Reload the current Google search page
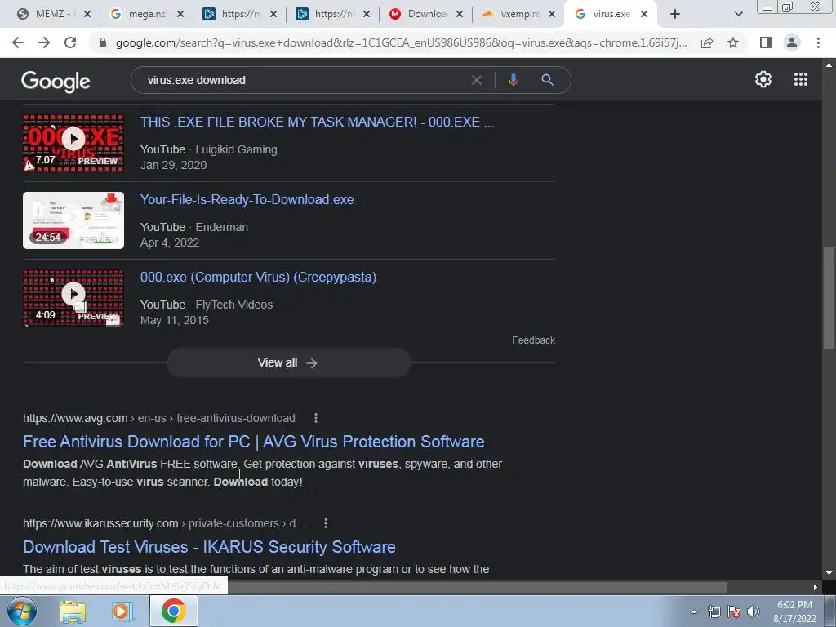 tap(70, 42)
